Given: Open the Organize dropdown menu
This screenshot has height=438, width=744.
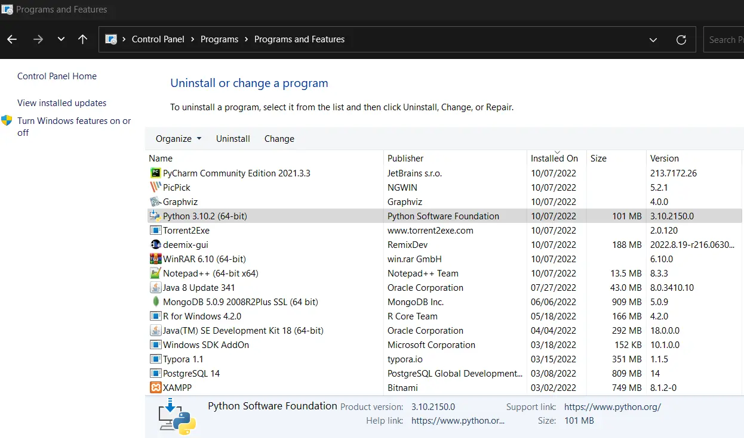Looking at the screenshot, I should pyautogui.click(x=179, y=139).
